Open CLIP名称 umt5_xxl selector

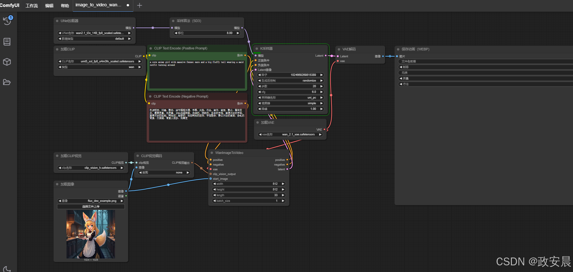[x=100, y=61]
